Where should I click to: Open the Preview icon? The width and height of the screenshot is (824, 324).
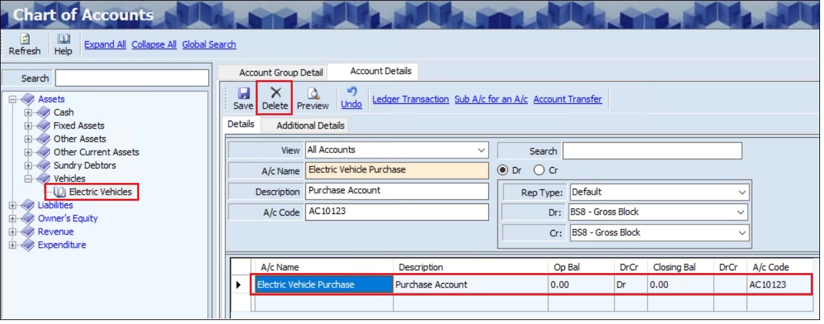tap(313, 94)
